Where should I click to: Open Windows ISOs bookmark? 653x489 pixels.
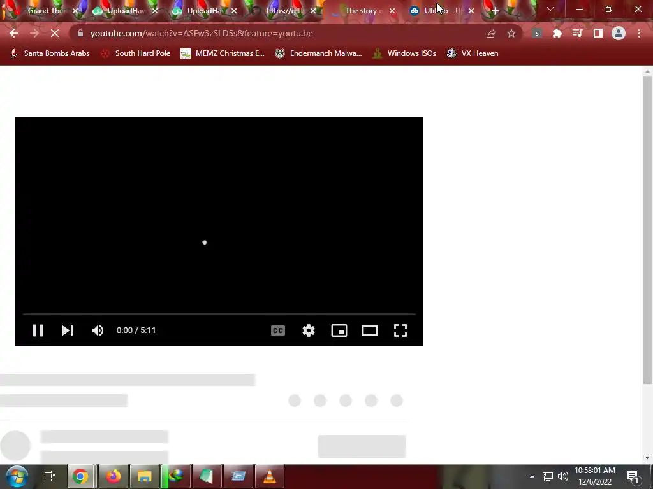click(404, 53)
